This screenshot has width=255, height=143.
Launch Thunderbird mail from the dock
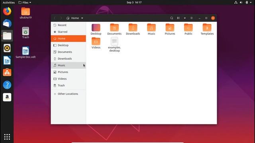[x=7, y=23]
